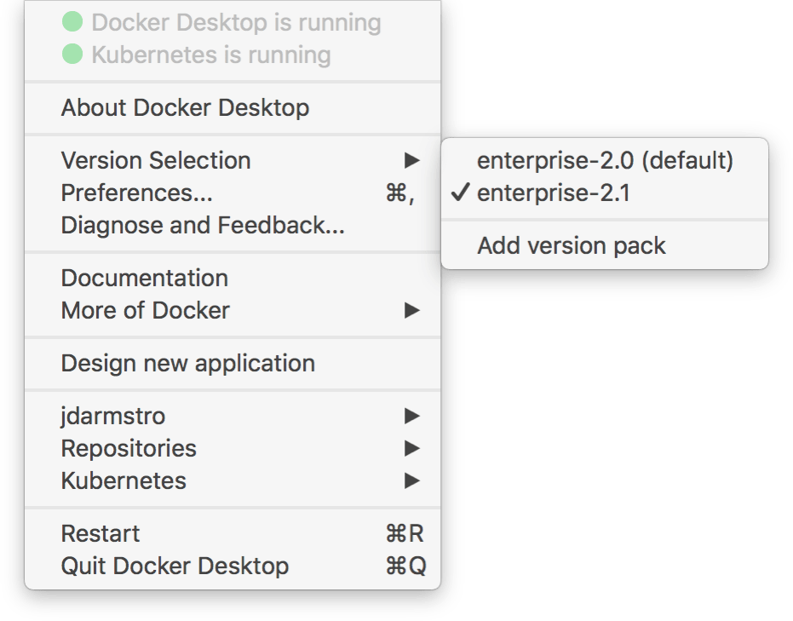Expand the jdarmstro submenu arrow
The height and width of the screenshot is (621, 793).
[x=412, y=417]
